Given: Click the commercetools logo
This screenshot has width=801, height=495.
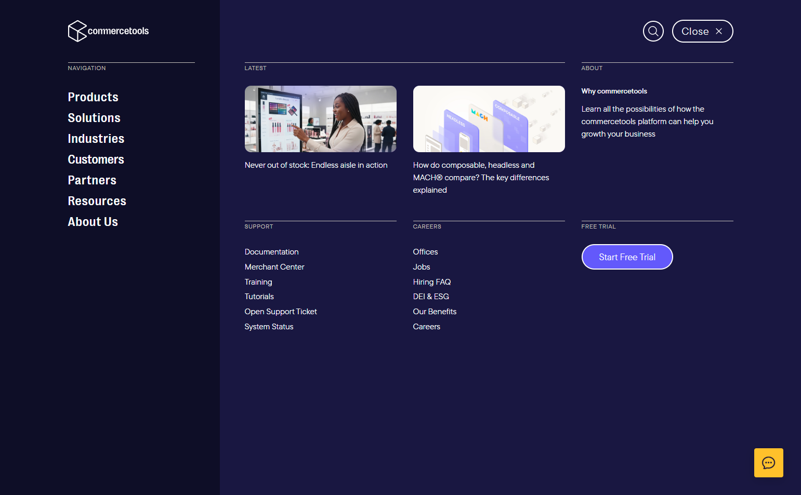Looking at the screenshot, I should [108, 31].
